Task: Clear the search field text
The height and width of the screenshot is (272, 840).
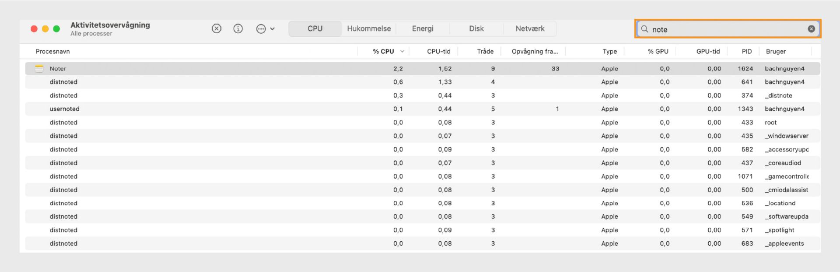Action: point(811,29)
